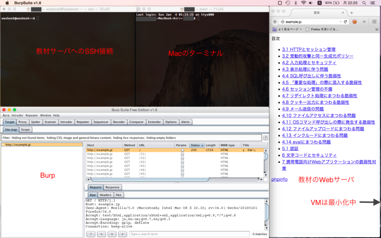Screen dimensions: 381x238
Task: Open URL bar history dropdown arrow
Action: [x=341, y=22]
